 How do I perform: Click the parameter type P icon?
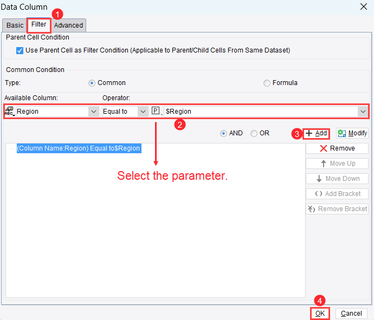pos(156,111)
